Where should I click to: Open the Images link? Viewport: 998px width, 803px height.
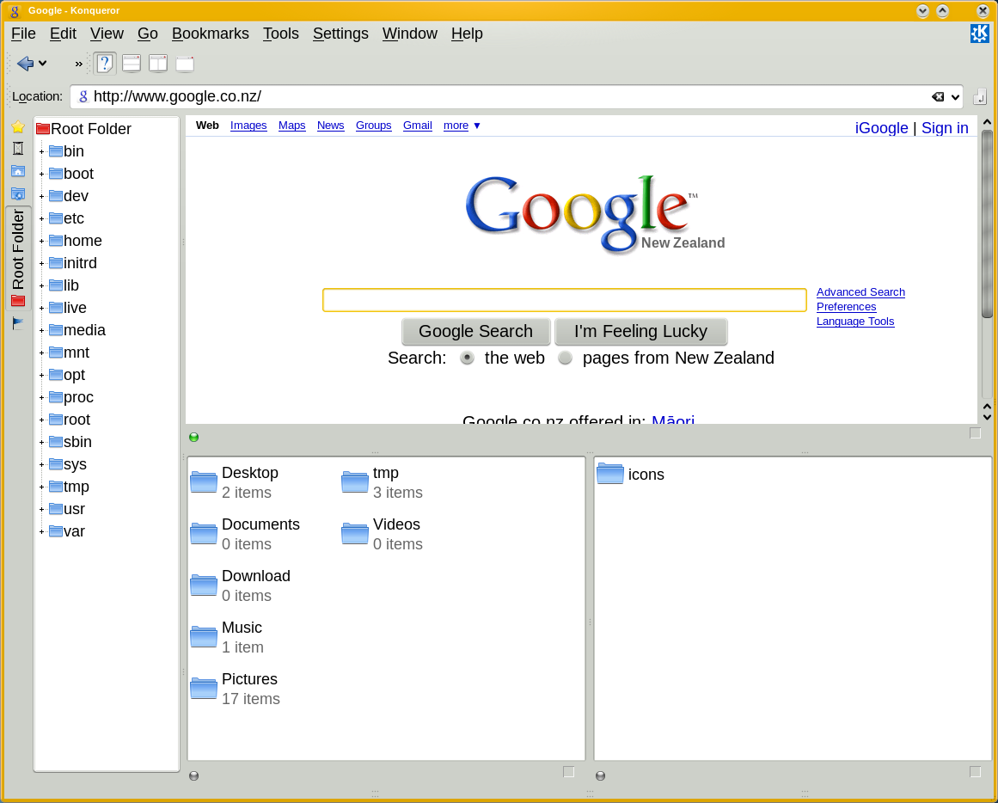(x=248, y=126)
